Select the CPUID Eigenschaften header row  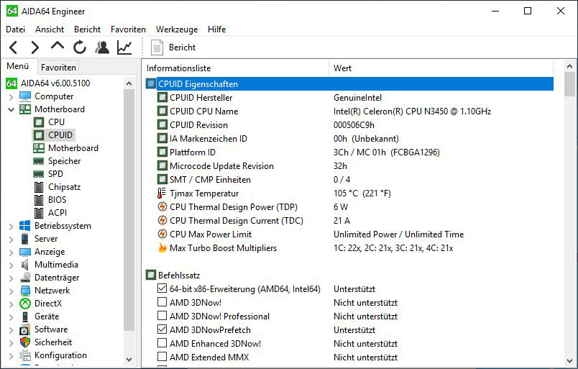click(x=349, y=83)
